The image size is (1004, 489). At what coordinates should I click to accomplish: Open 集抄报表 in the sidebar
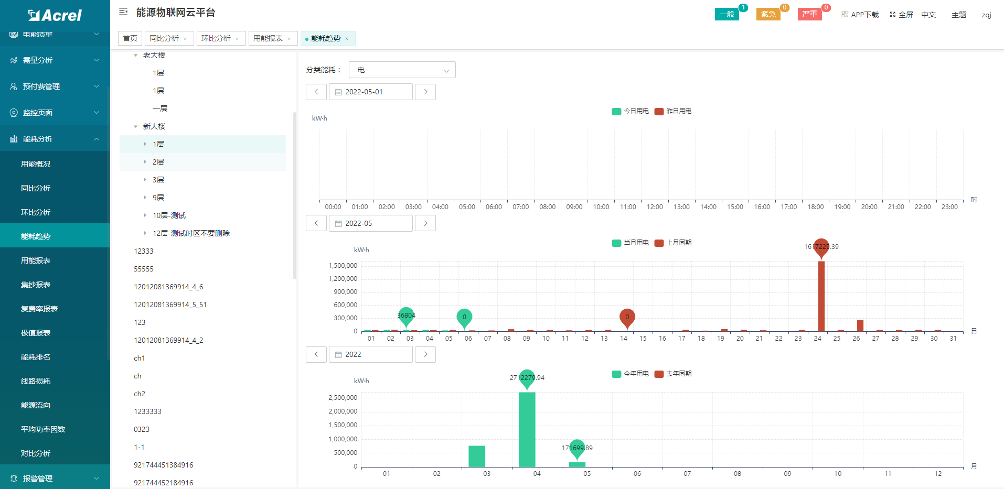pos(36,285)
